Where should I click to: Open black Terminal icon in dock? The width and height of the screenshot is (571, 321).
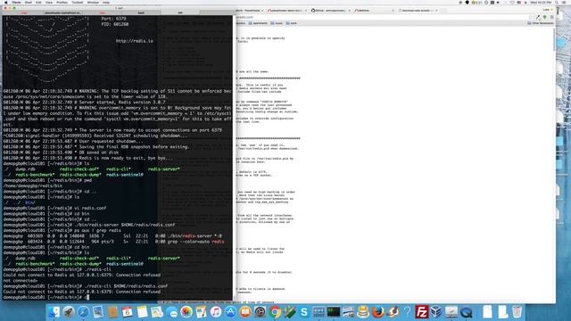coord(333,312)
